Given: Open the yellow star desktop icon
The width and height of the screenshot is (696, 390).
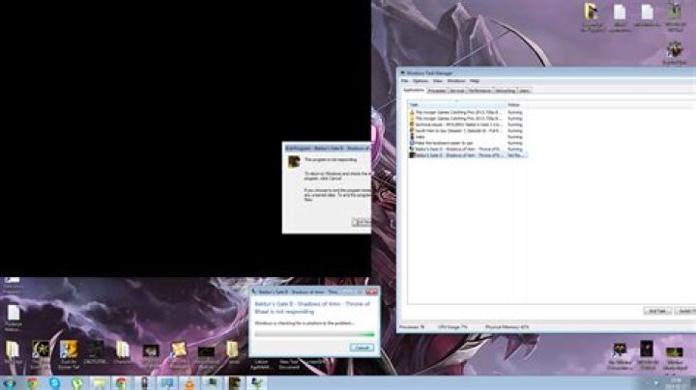Looking at the screenshot, I should pos(179,350).
